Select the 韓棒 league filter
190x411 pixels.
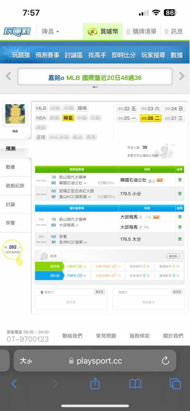point(82,108)
